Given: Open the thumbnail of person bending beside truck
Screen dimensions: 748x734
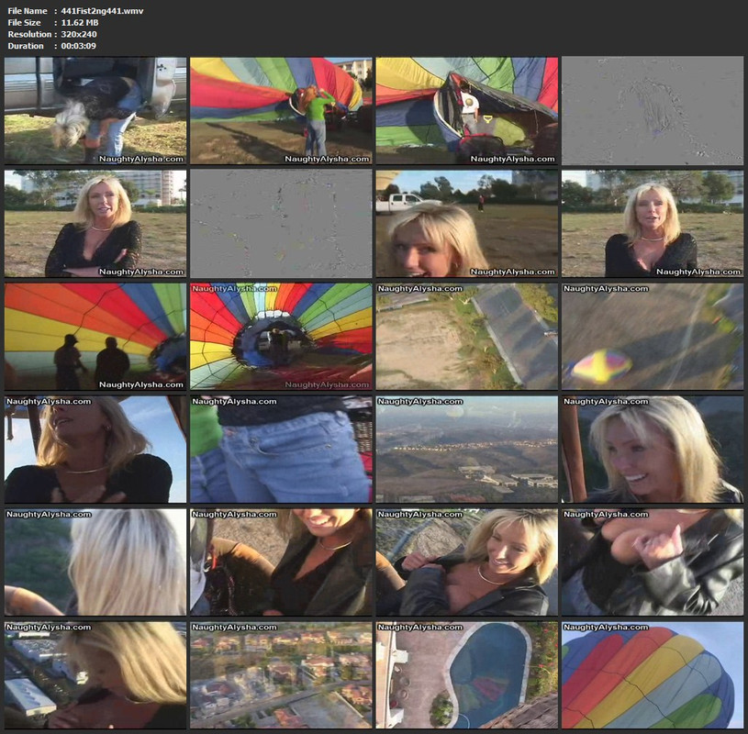Looking at the screenshot, I should coord(95,111).
